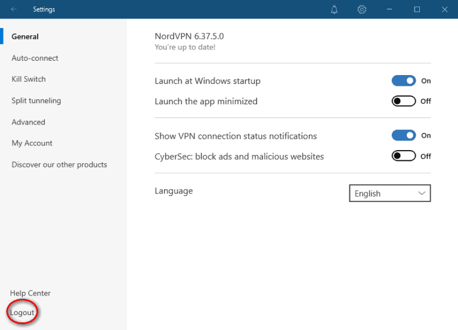Open Split tunneling settings
The width and height of the screenshot is (458, 330).
(36, 101)
